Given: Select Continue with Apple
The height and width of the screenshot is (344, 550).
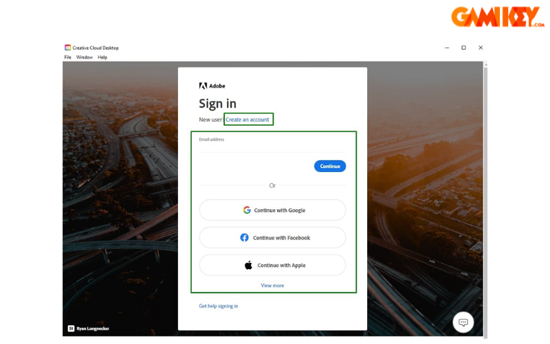Looking at the screenshot, I should click(x=272, y=266).
